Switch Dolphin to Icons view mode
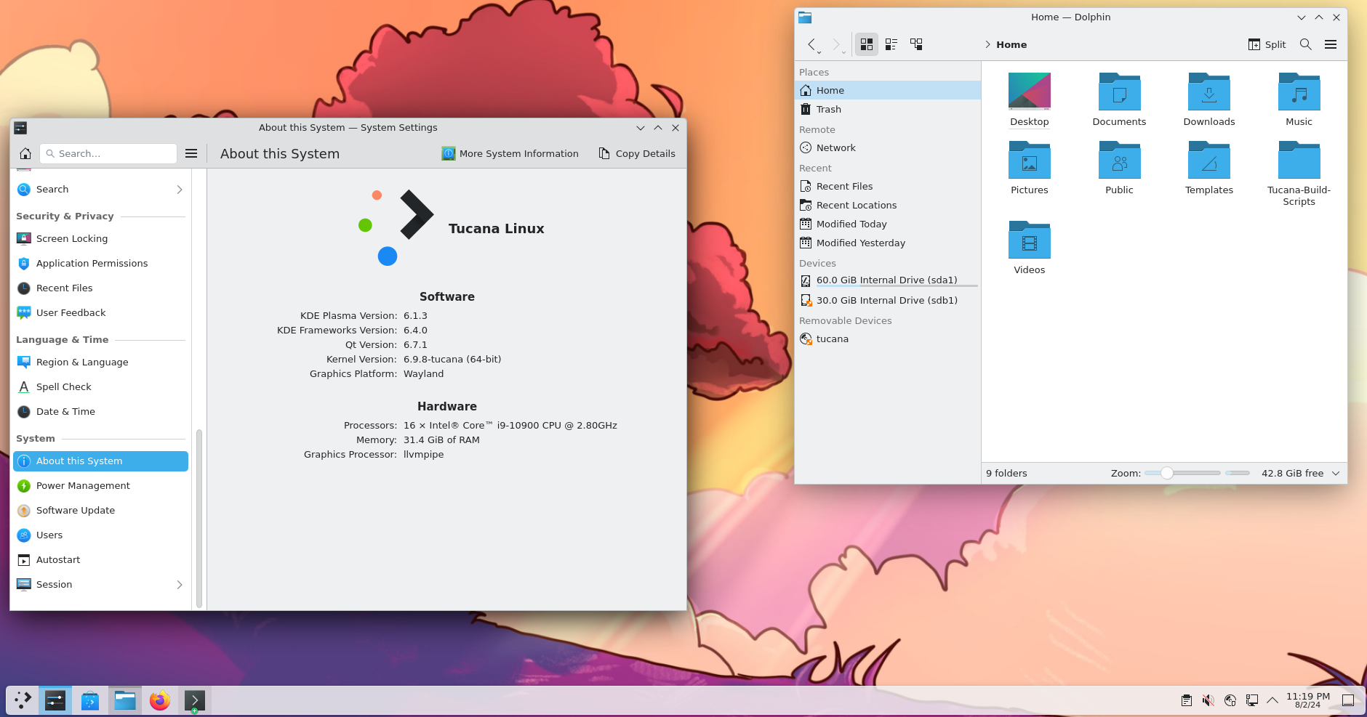Screen dimensions: 1367x717 pos(866,44)
